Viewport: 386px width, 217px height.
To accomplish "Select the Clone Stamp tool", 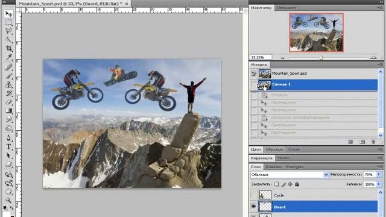I will (8, 84).
